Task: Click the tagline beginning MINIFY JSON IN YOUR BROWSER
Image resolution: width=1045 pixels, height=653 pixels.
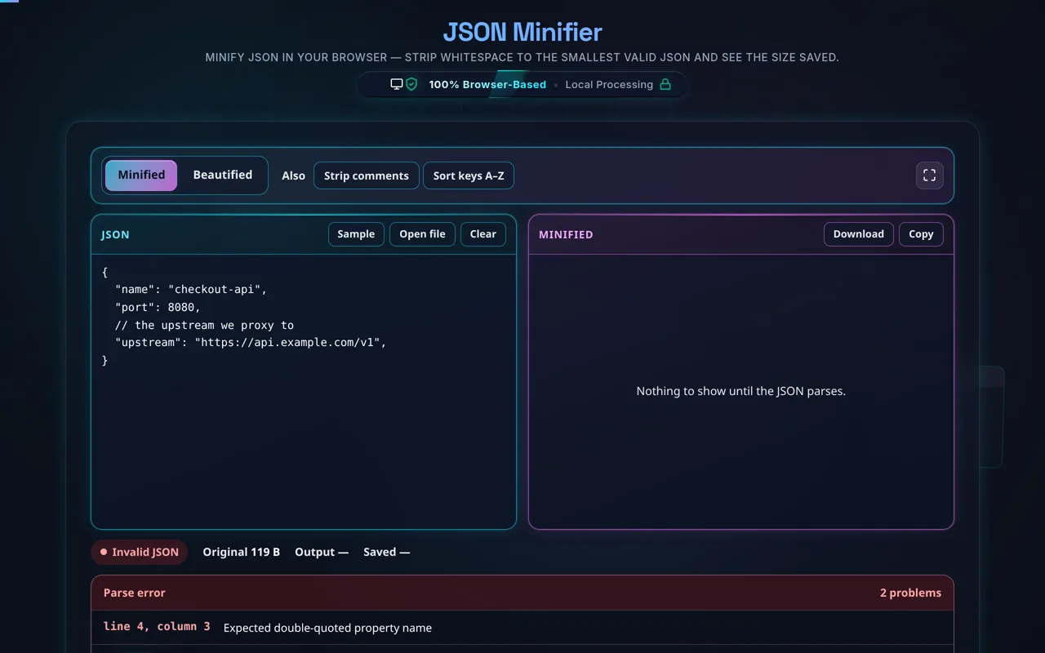Action: click(x=522, y=58)
